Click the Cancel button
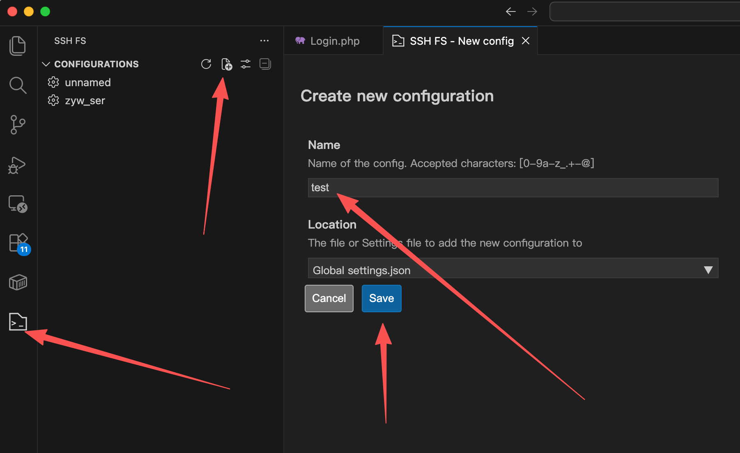The width and height of the screenshot is (740, 453). pyautogui.click(x=329, y=298)
